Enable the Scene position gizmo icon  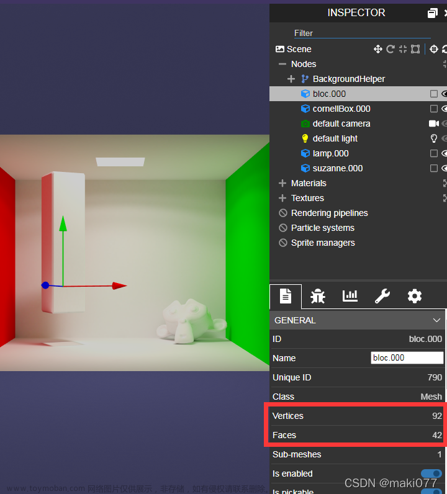point(377,49)
